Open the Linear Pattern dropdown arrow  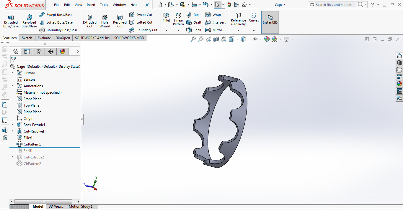click(x=178, y=31)
